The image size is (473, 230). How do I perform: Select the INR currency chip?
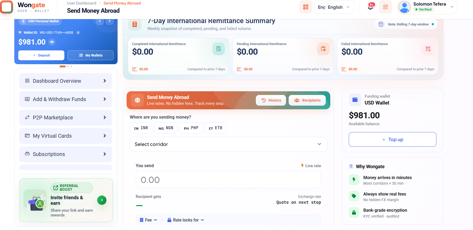[x=141, y=128]
